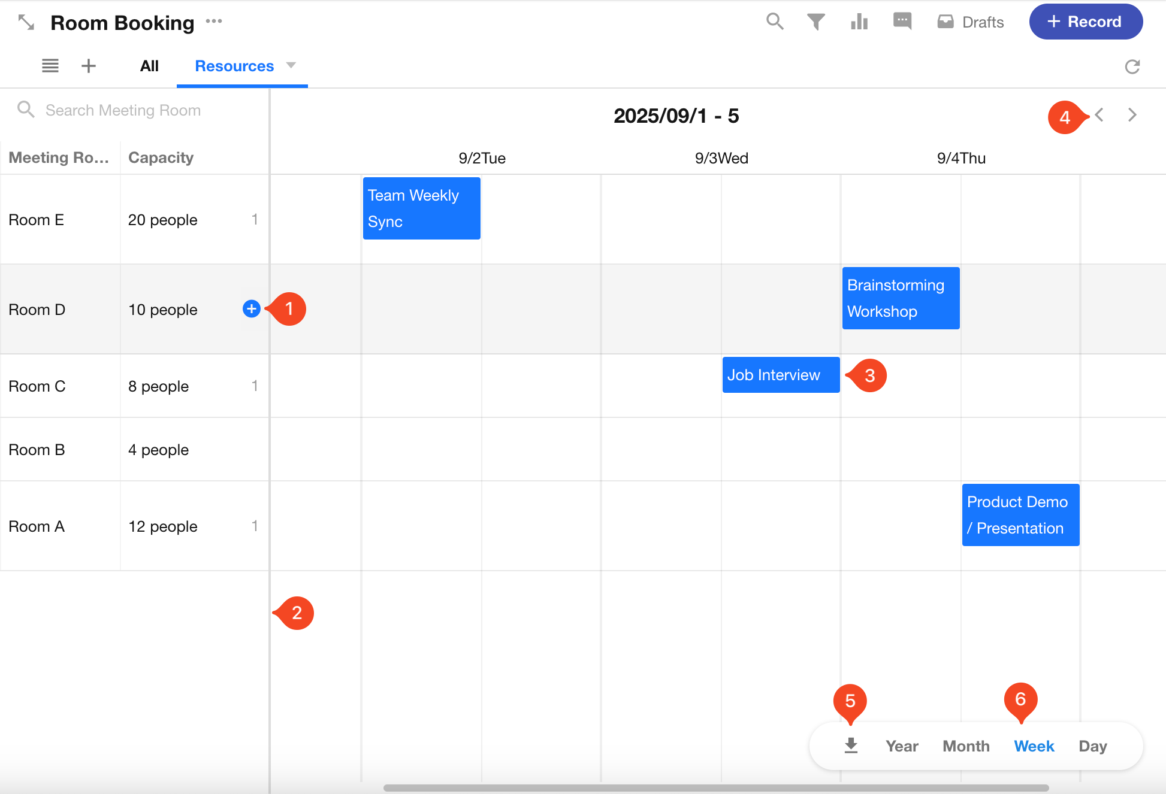Open the comments speech bubble icon
The height and width of the screenshot is (794, 1166).
(902, 21)
